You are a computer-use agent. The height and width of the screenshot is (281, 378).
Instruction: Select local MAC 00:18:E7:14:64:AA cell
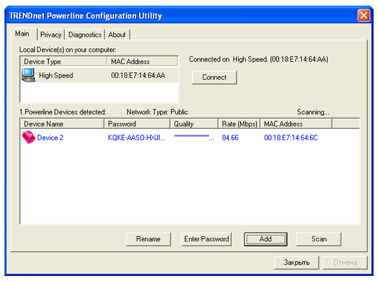[x=138, y=75]
